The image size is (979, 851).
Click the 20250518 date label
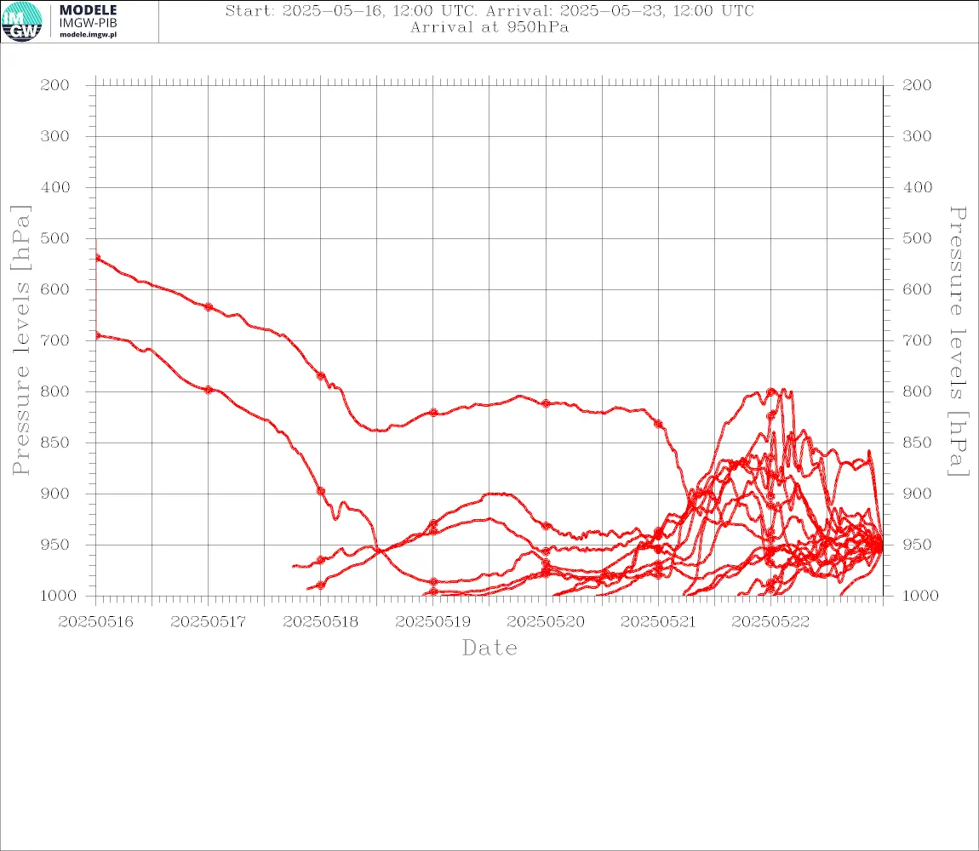pyautogui.click(x=321, y=622)
